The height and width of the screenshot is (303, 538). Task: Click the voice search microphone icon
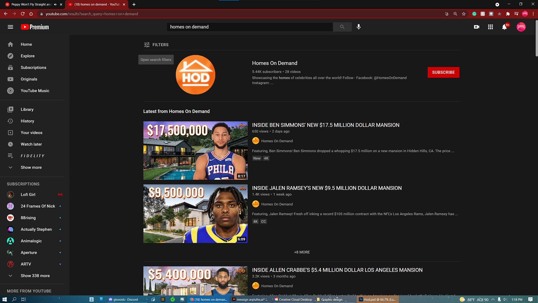(359, 27)
